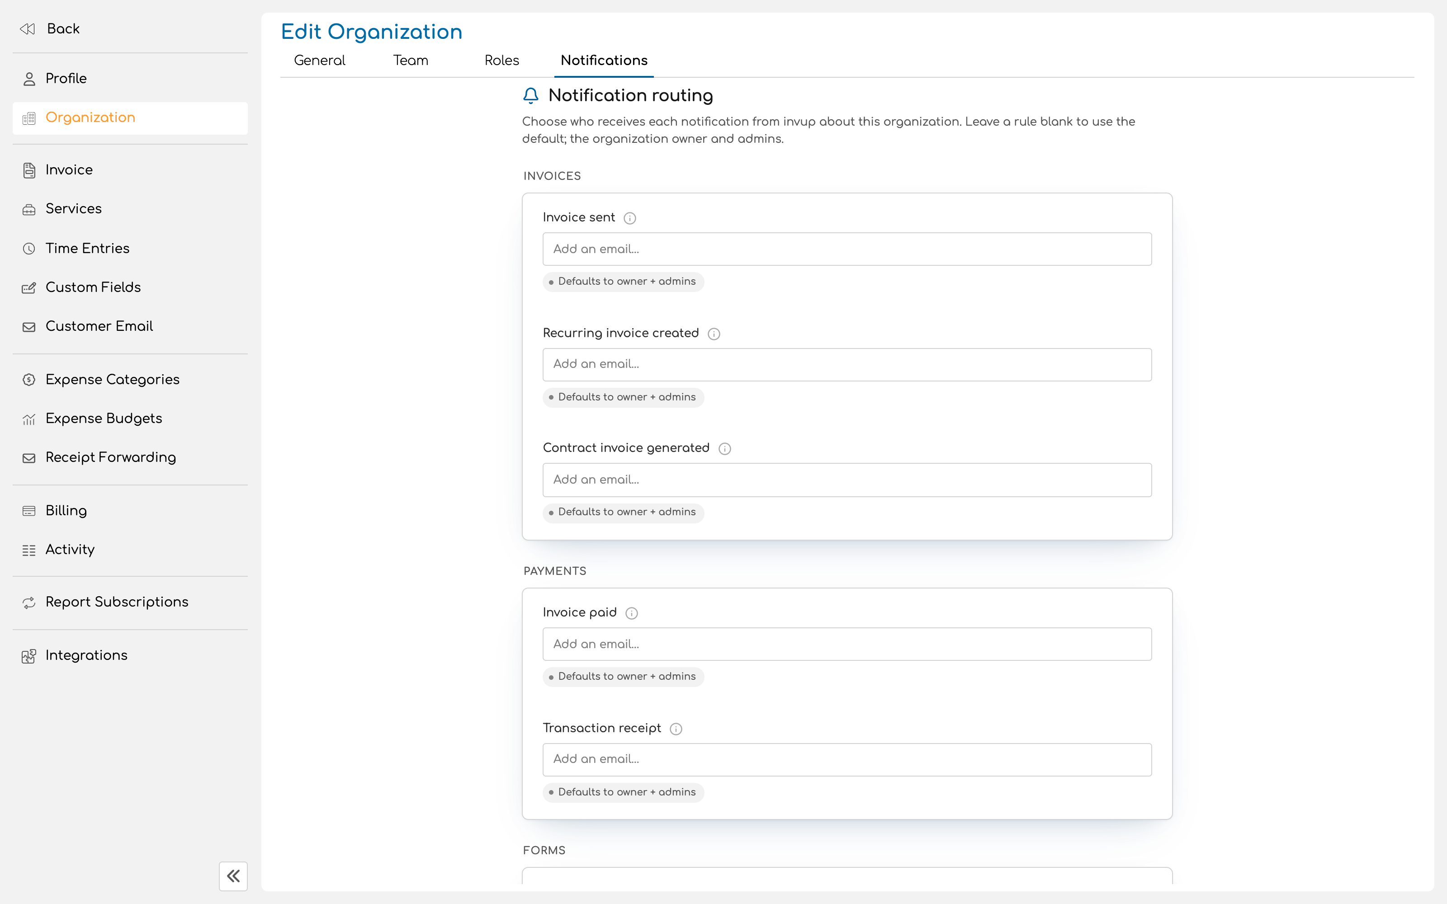Screen dimensions: 1447x904
Task: Click the Activity list icon
Action: point(28,550)
